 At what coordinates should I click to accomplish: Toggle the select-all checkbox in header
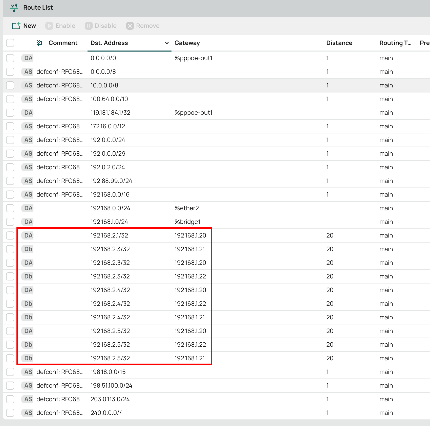[x=10, y=43]
